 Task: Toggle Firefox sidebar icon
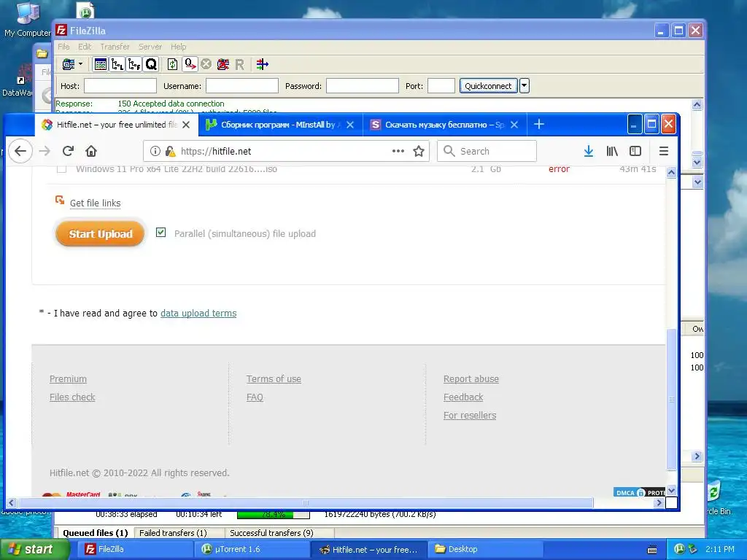pyautogui.click(x=635, y=151)
